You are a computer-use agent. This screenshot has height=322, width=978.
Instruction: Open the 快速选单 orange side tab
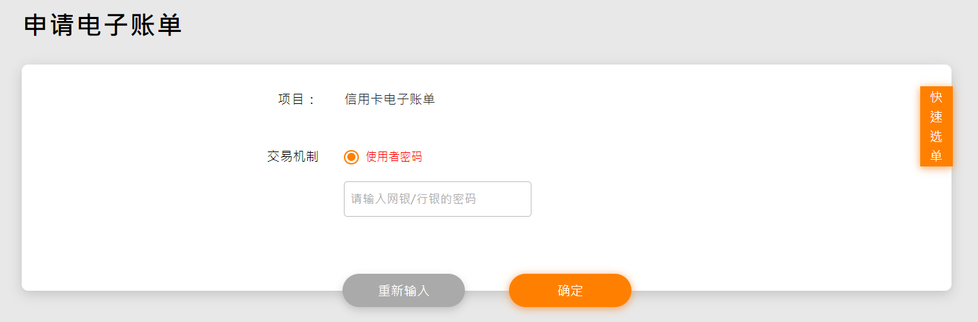pyautogui.click(x=936, y=126)
